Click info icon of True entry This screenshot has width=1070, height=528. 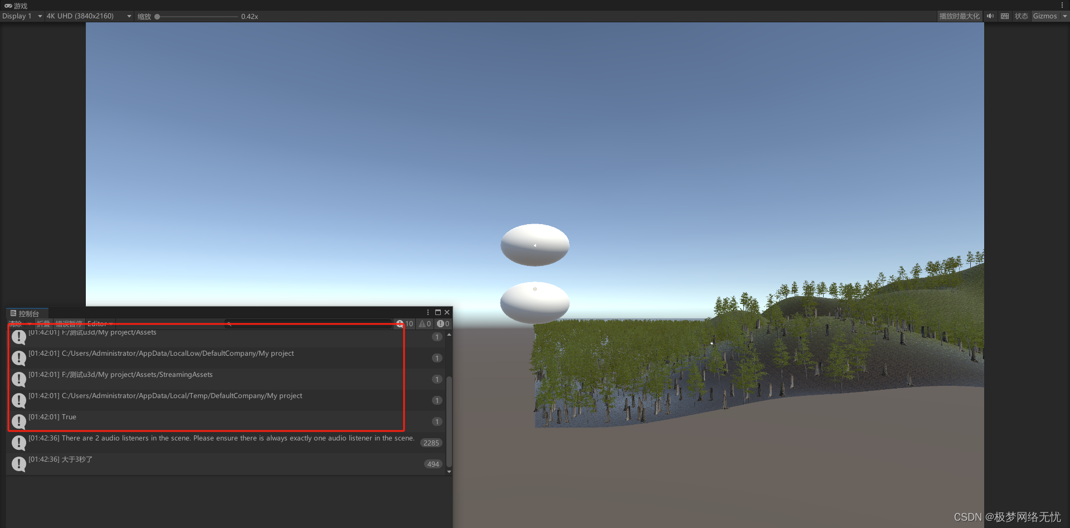tap(19, 422)
